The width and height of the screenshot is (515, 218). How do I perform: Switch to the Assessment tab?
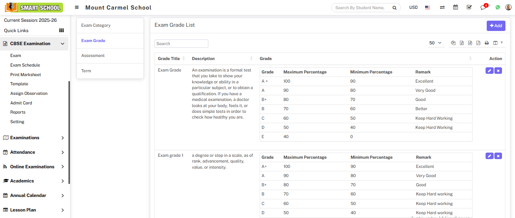pos(93,56)
